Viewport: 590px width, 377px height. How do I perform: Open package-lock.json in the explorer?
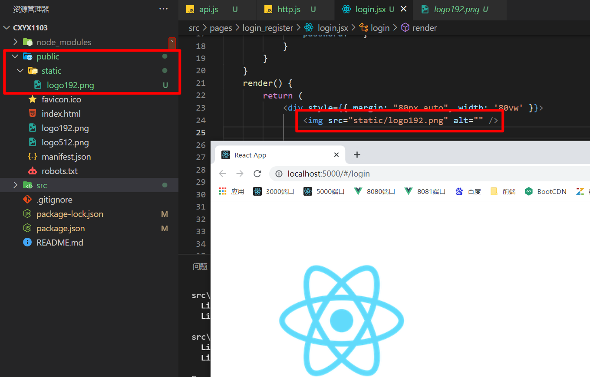pos(70,214)
